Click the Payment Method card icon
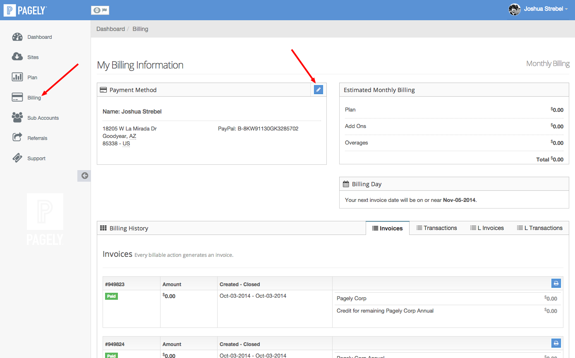The width and height of the screenshot is (575, 358). click(103, 90)
